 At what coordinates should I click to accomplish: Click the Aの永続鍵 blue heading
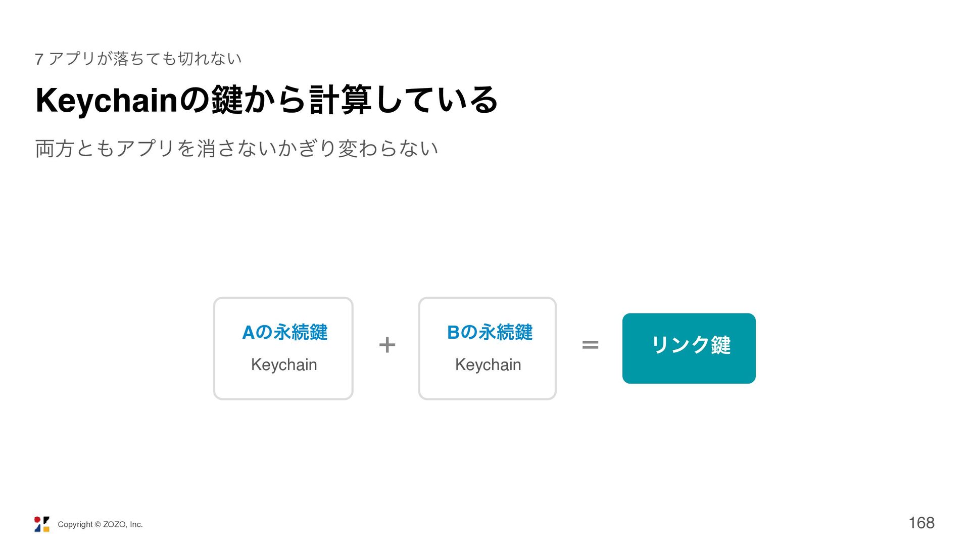point(285,332)
